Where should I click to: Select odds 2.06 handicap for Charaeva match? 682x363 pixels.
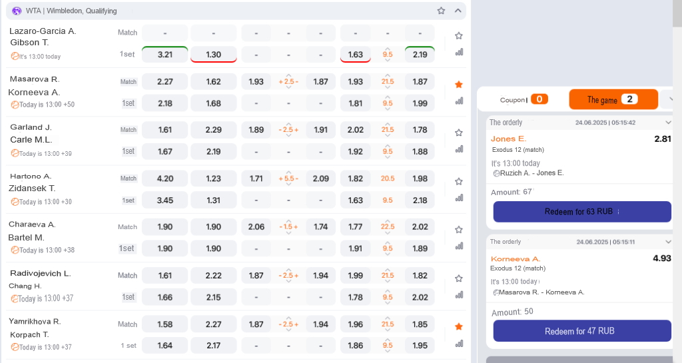(x=256, y=226)
